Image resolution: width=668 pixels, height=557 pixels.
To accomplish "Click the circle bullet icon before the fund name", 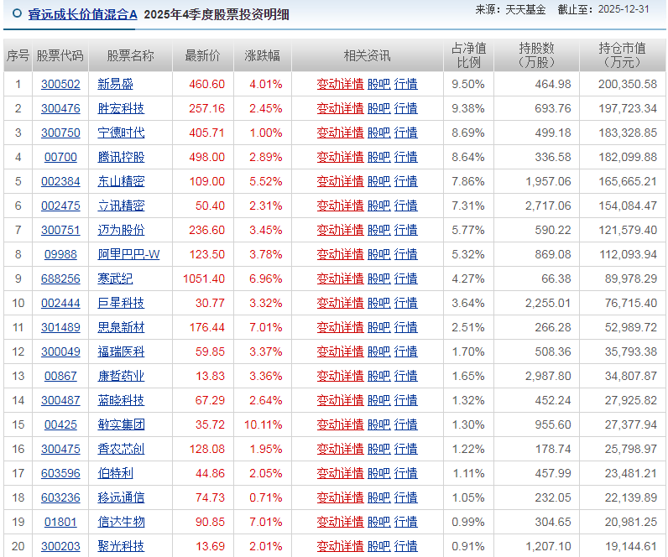I will click(18, 14).
